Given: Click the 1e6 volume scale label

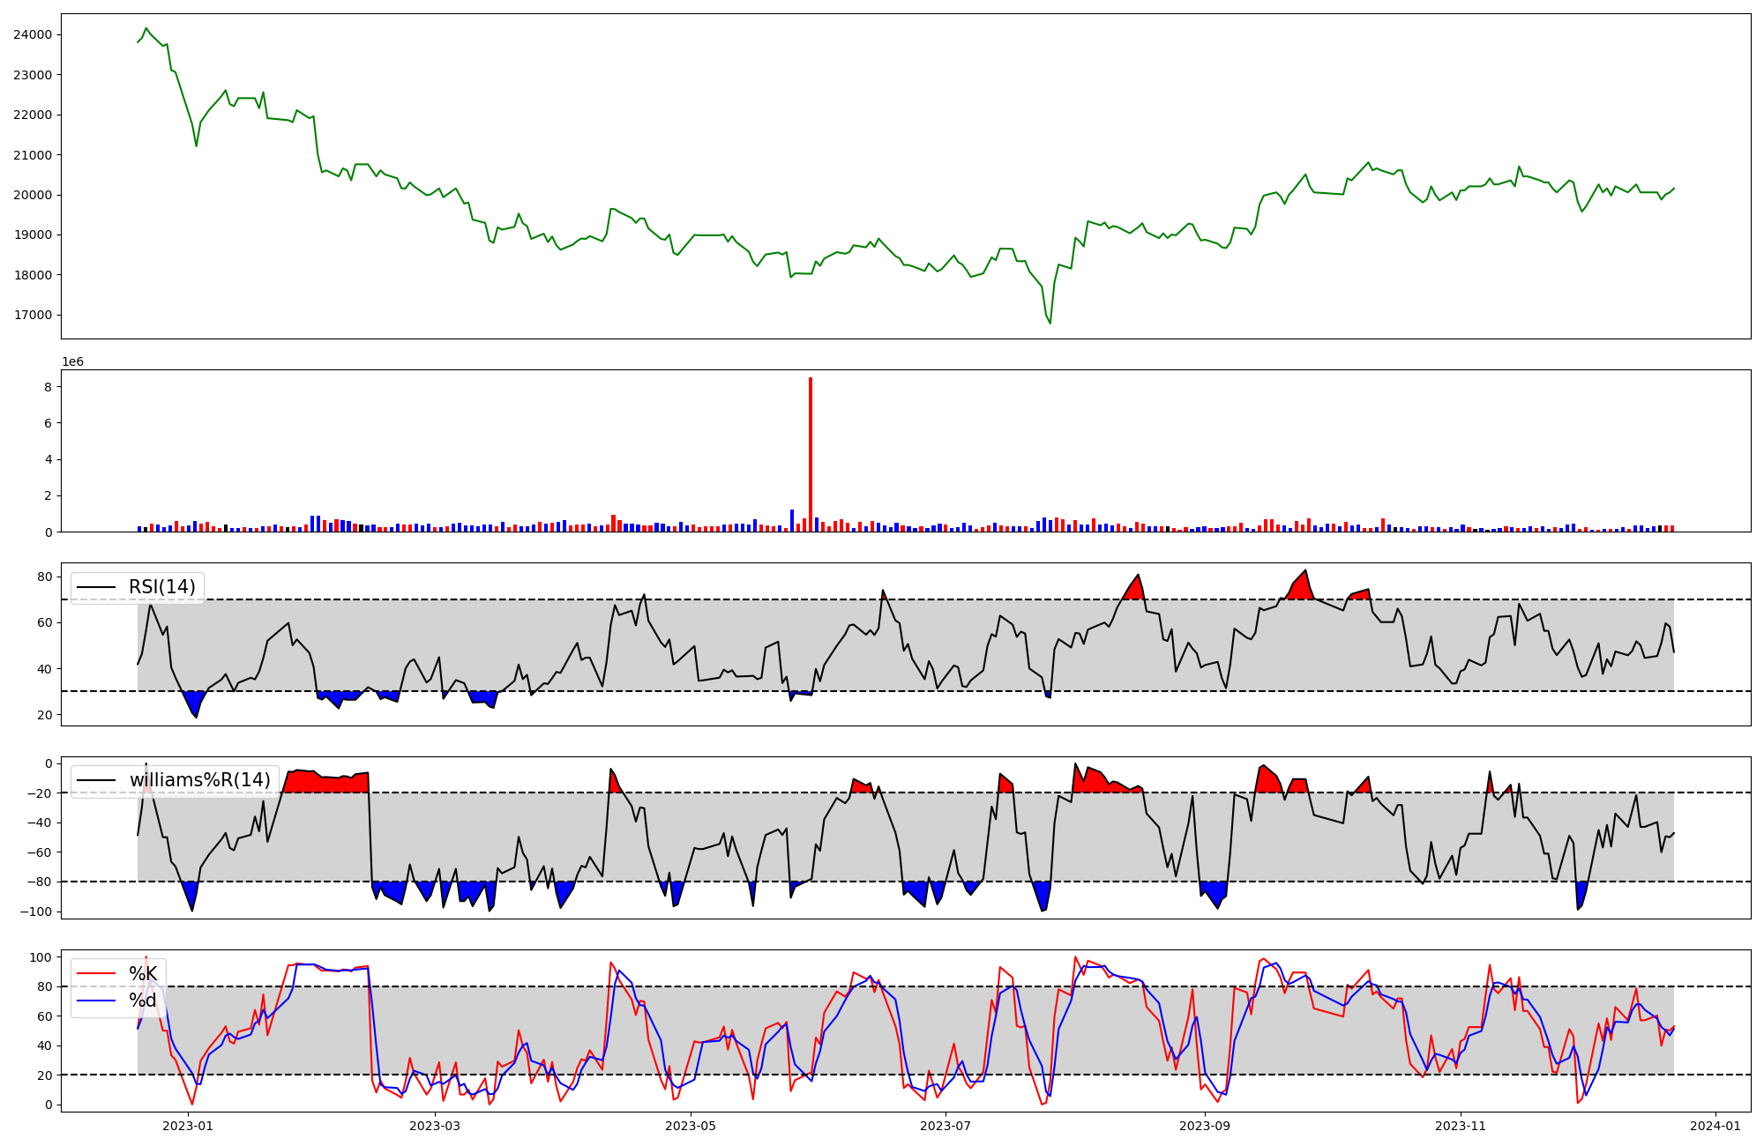Looking at the screenshot, I should point(72,362).
